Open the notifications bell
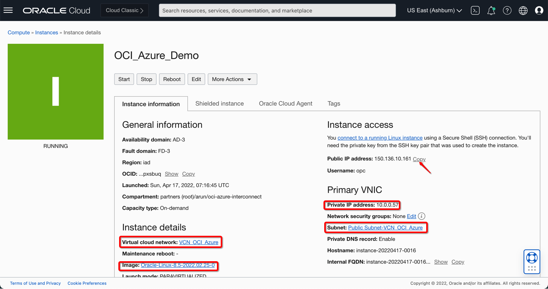The height and width of the screenshot is (289, 548). (491, 11)
